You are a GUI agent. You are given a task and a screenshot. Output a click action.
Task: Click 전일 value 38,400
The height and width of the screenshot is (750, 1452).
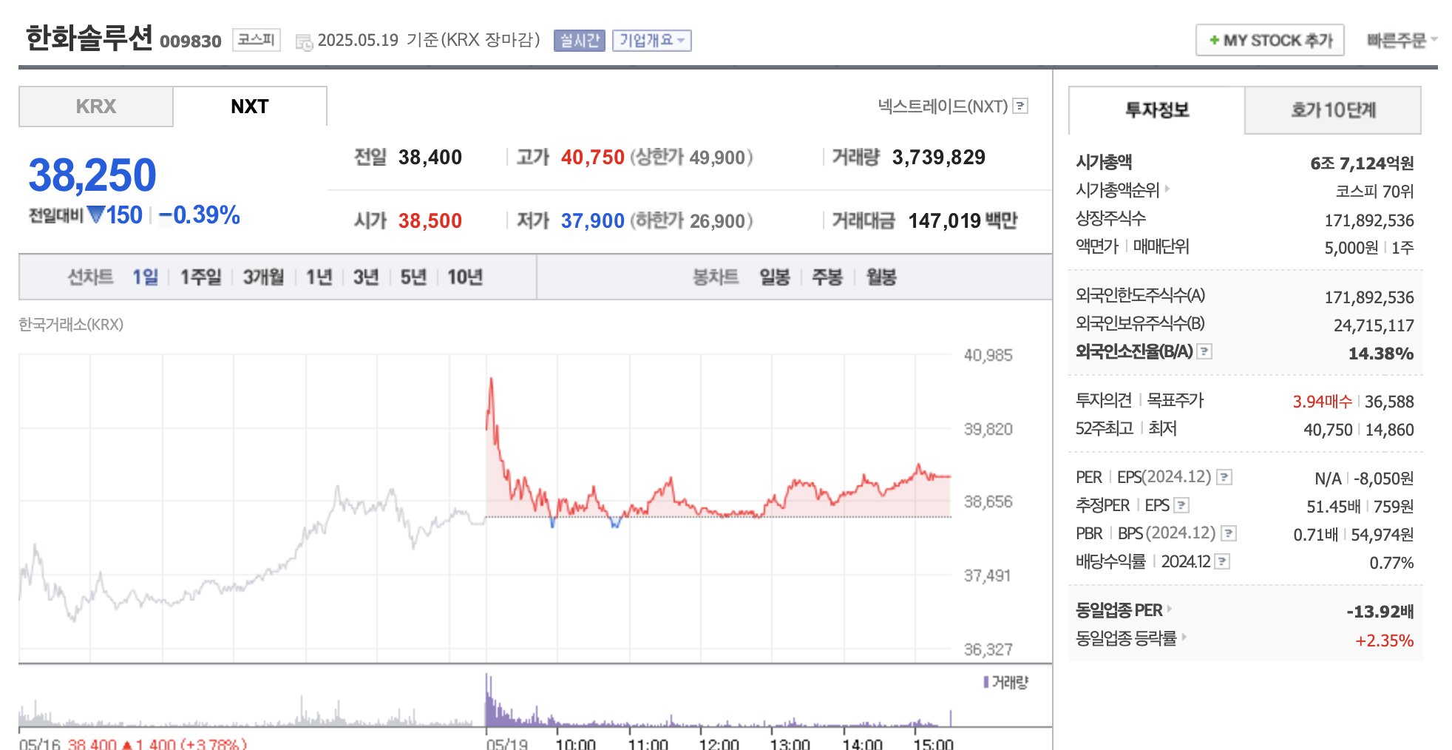coord(430,158)
